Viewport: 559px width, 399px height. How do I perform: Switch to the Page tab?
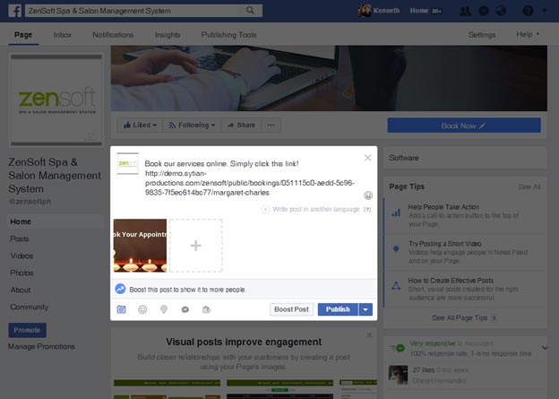tap(23, 35)
